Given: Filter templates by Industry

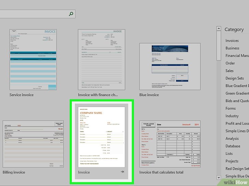Looking at the screenshot, I should coord(232,116).
